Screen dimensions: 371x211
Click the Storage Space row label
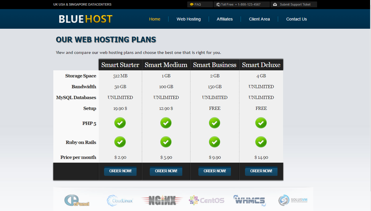(x=81, y=76)
